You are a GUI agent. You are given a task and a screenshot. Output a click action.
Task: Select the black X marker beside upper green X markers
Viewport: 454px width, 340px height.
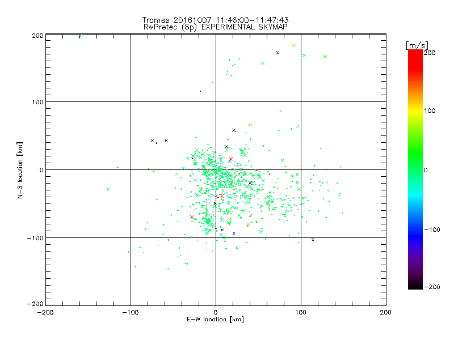tap(278, 53)
